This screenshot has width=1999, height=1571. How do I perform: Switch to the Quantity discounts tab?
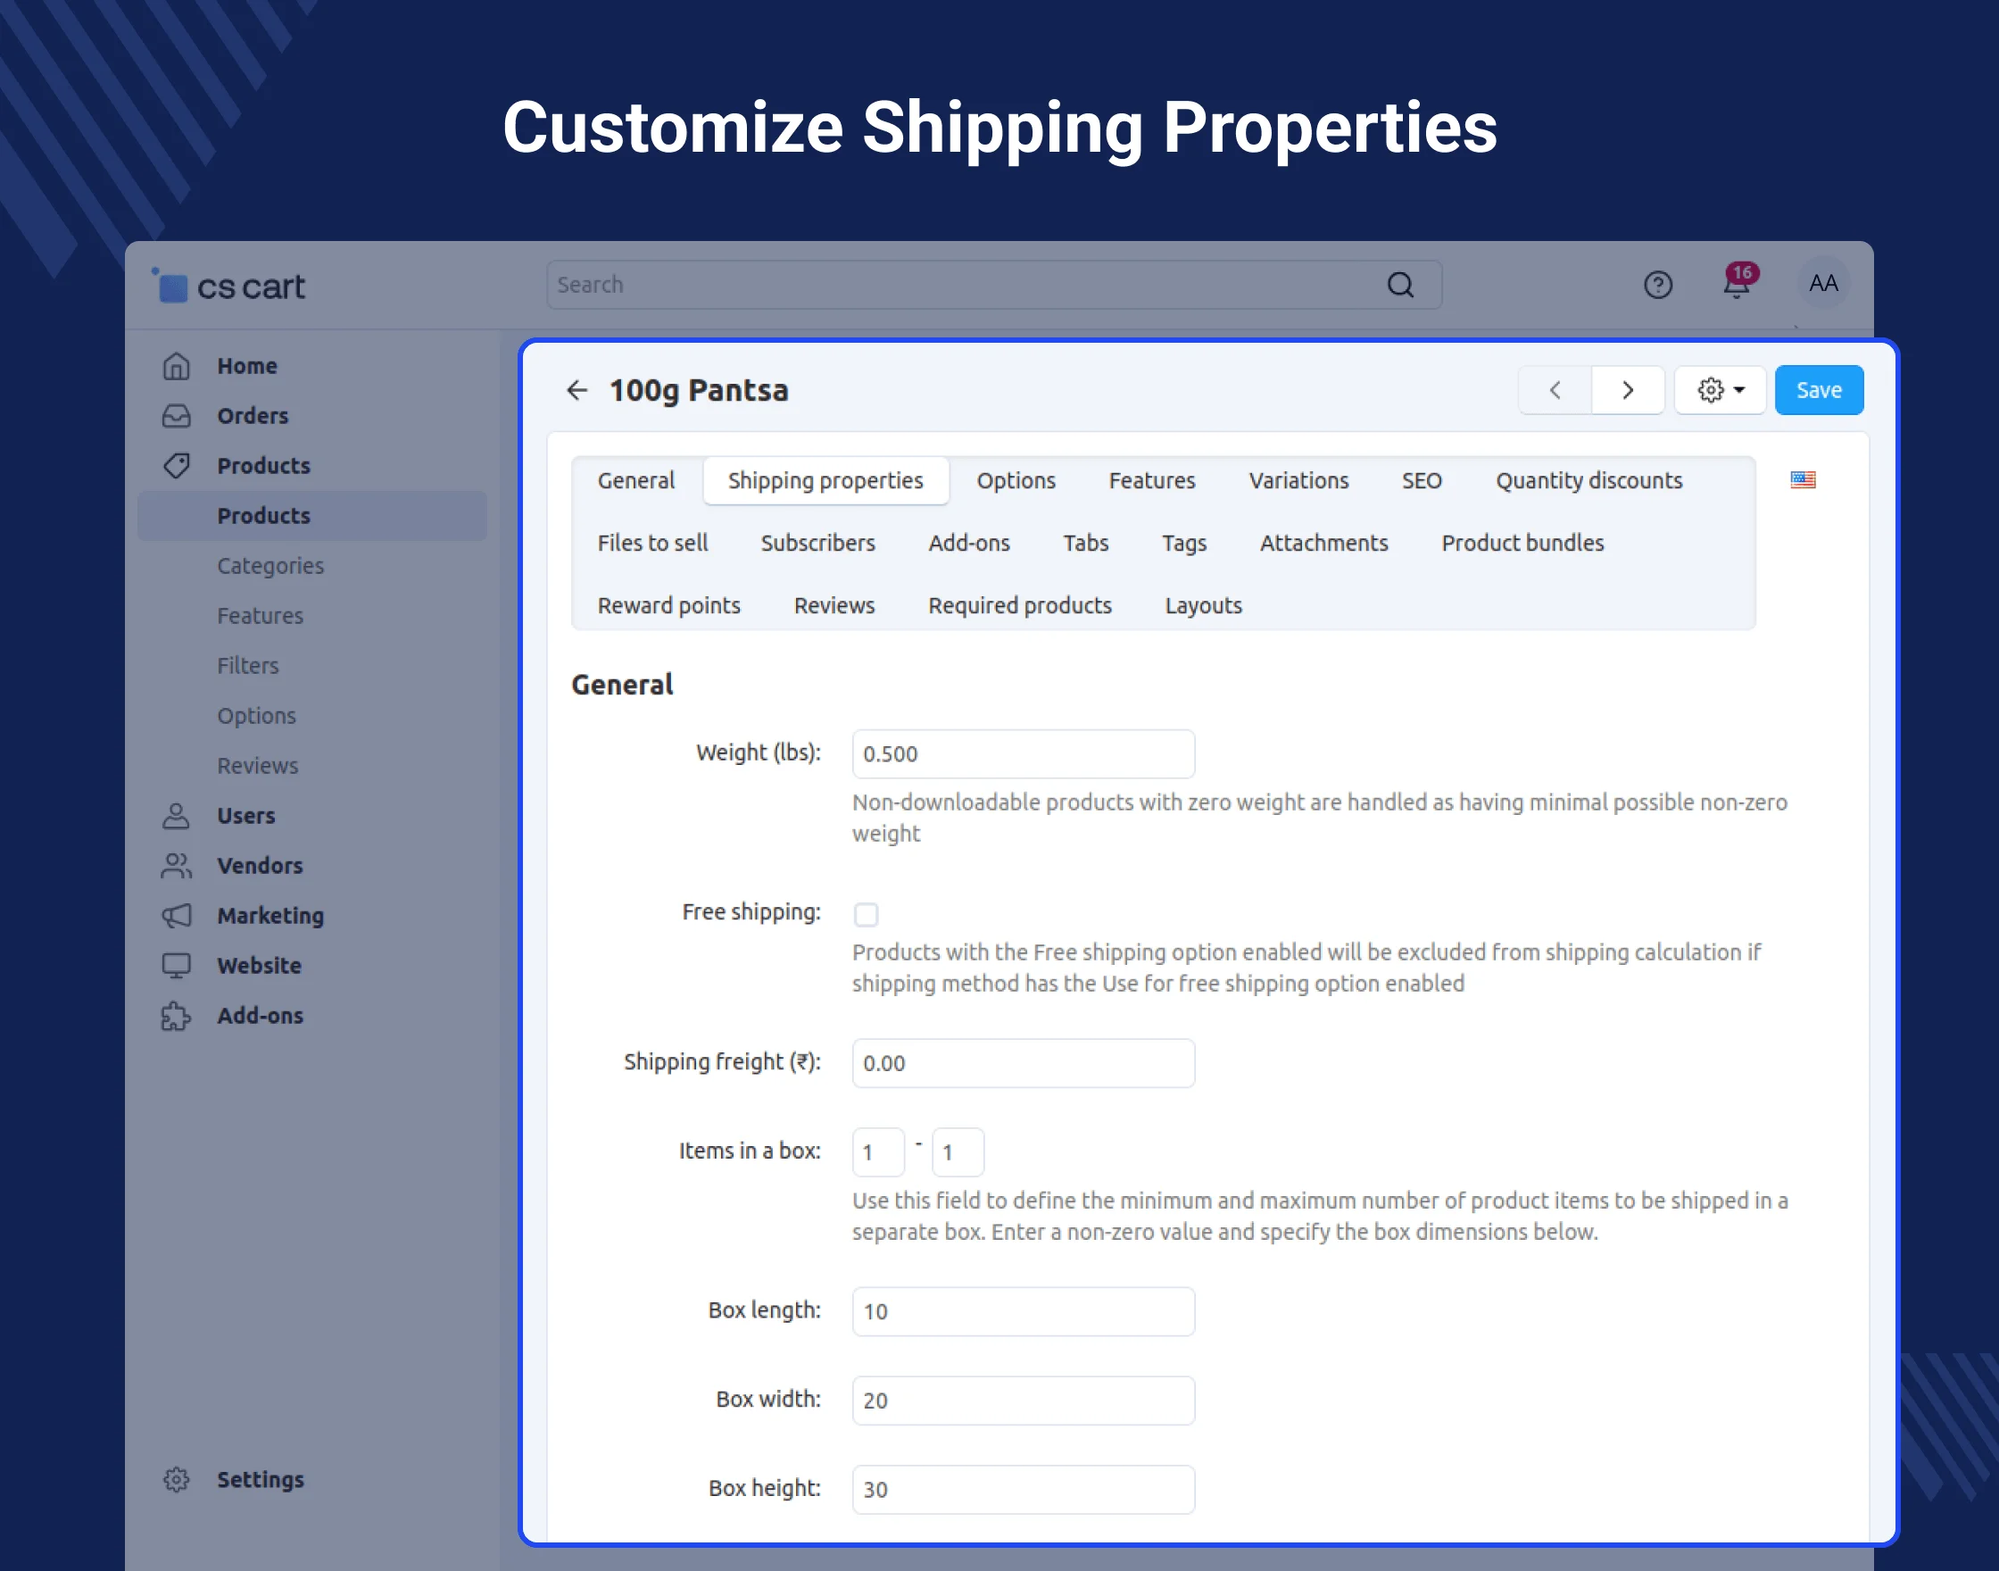1588,480
